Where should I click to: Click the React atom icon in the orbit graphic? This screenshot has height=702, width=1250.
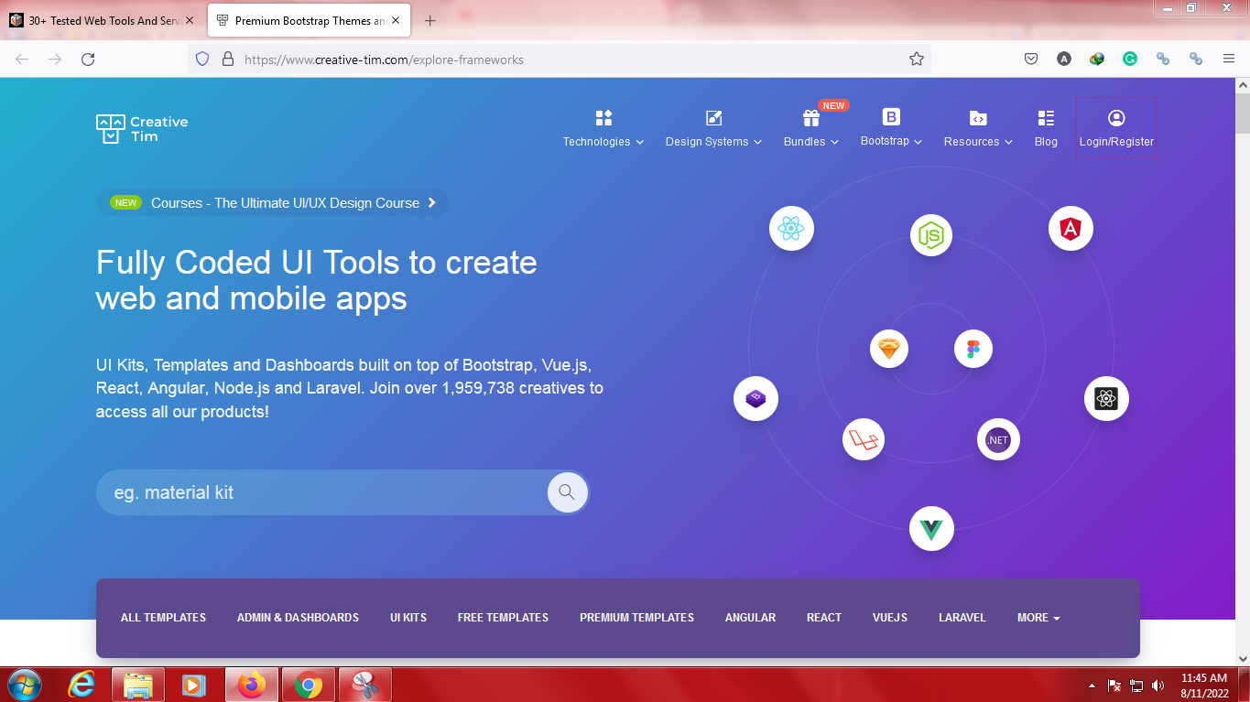click(x=791, y=228)
